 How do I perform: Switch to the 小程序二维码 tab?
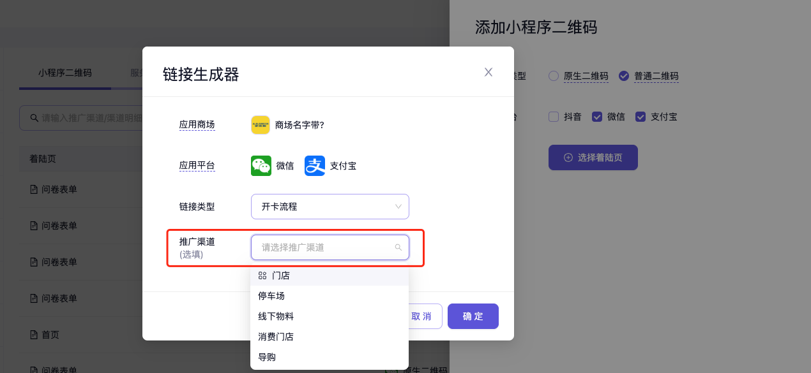(64, 73)
